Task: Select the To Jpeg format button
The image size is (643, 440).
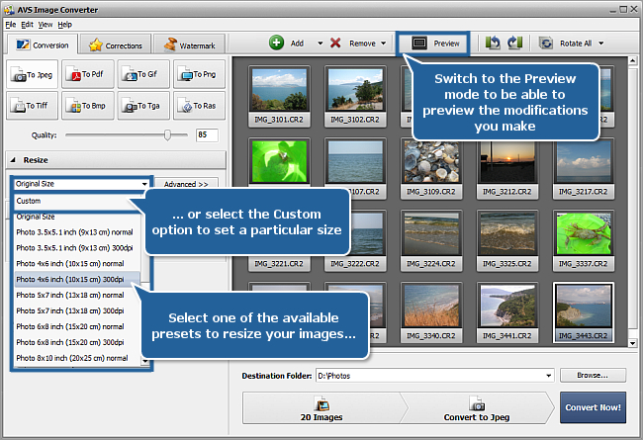Action: [32, 74]
